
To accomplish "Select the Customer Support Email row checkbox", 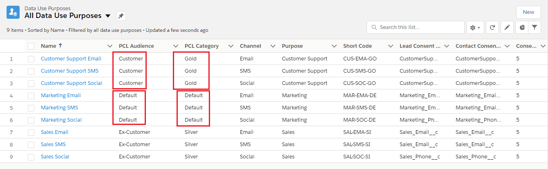I will click(31, 59).
